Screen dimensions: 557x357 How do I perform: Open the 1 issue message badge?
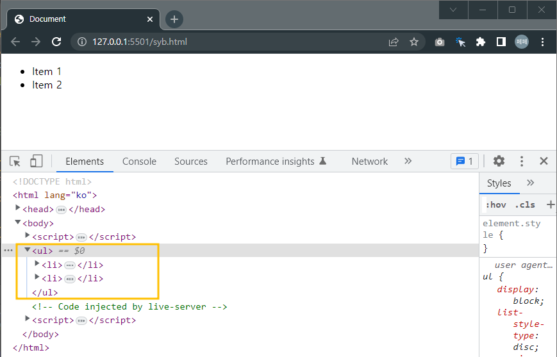click(464, 162)
